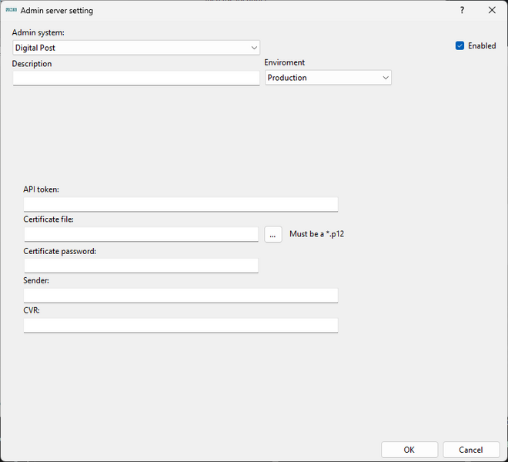This screenshot has height=462, width=508.
Task: Click the 'Sender:' label
Action: [x=36, y=280]
